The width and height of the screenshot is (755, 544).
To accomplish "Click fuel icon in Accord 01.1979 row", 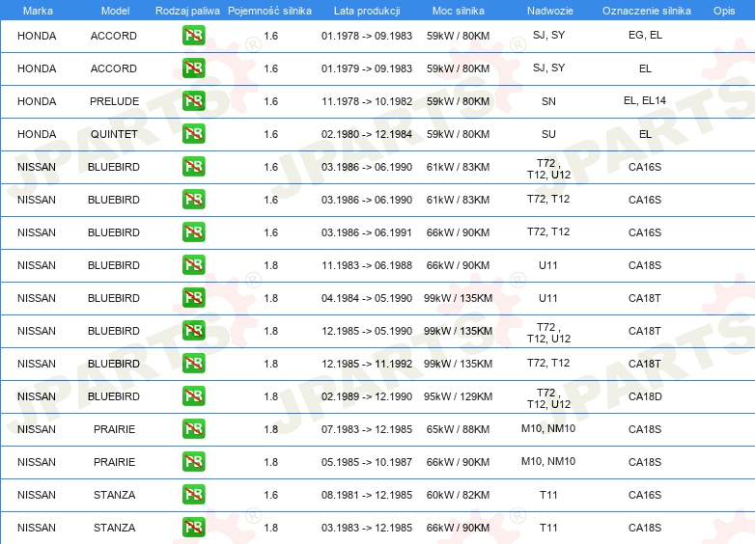I will point(193,68).
